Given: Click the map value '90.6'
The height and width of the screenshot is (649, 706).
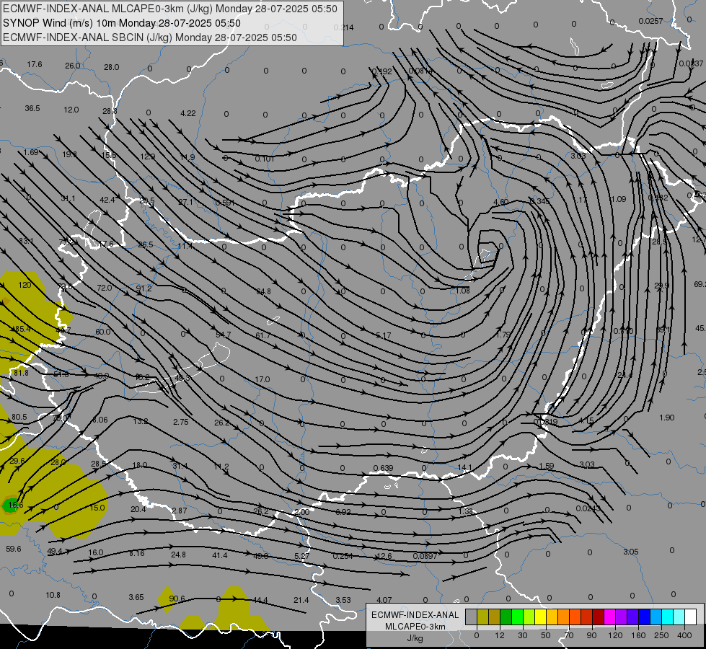Looking at the screenshot, I should 177,599.
